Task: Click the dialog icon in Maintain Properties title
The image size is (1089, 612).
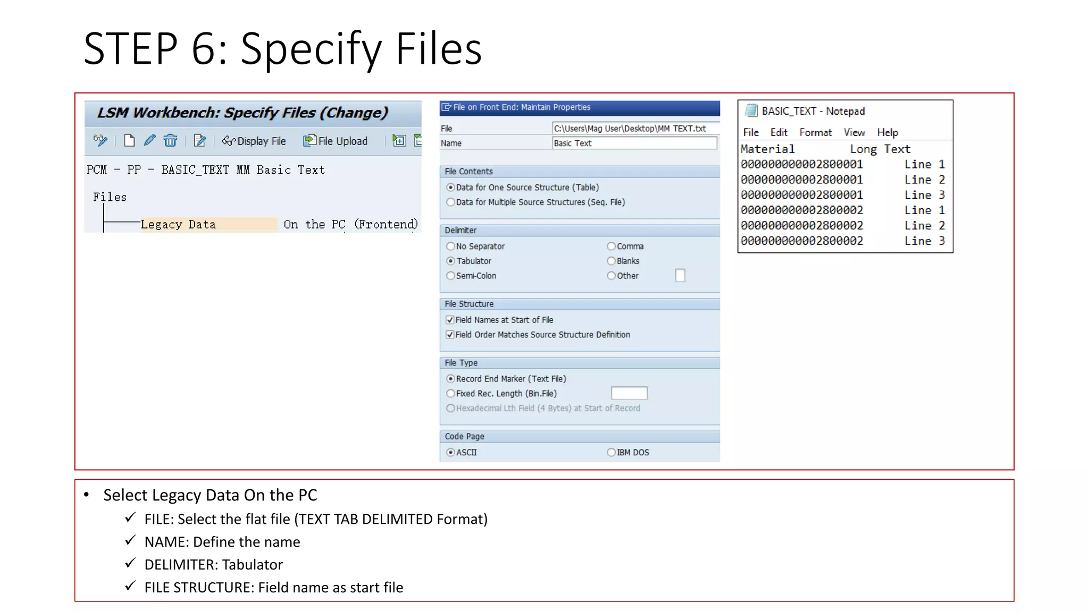Action: coord(446,107)
